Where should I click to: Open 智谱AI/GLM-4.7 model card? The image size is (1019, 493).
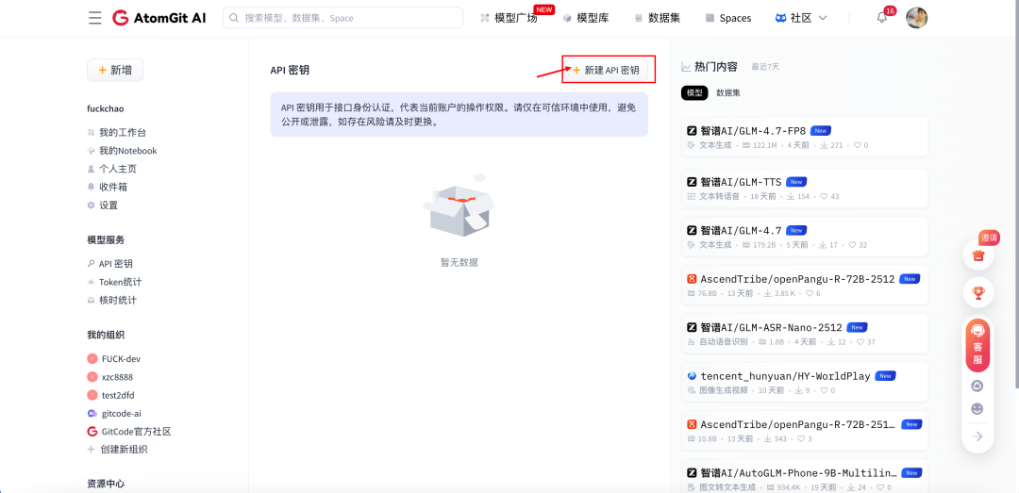805,237
